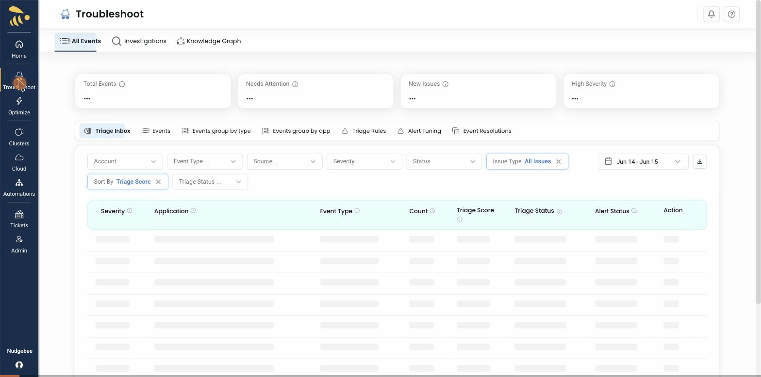Screen dimensions: 761x377
Task: Show info icon beside Application column
Action: 193,210
